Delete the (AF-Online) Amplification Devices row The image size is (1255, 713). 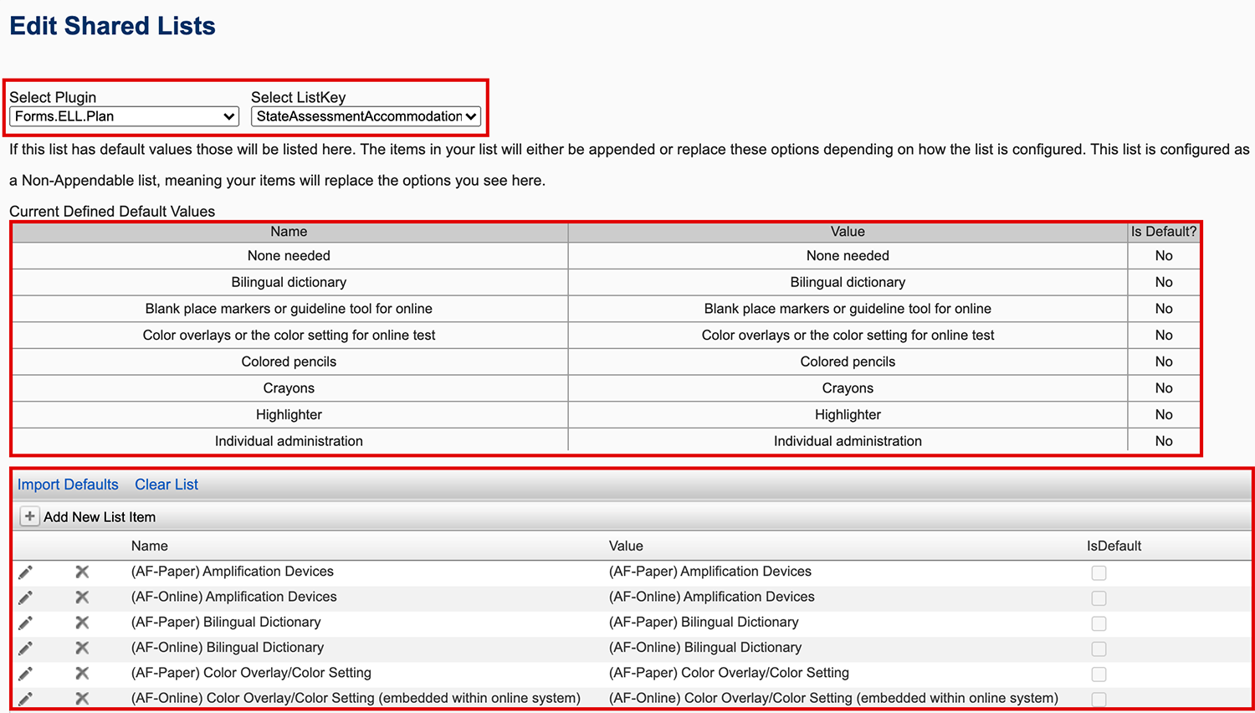pos(82,598)
